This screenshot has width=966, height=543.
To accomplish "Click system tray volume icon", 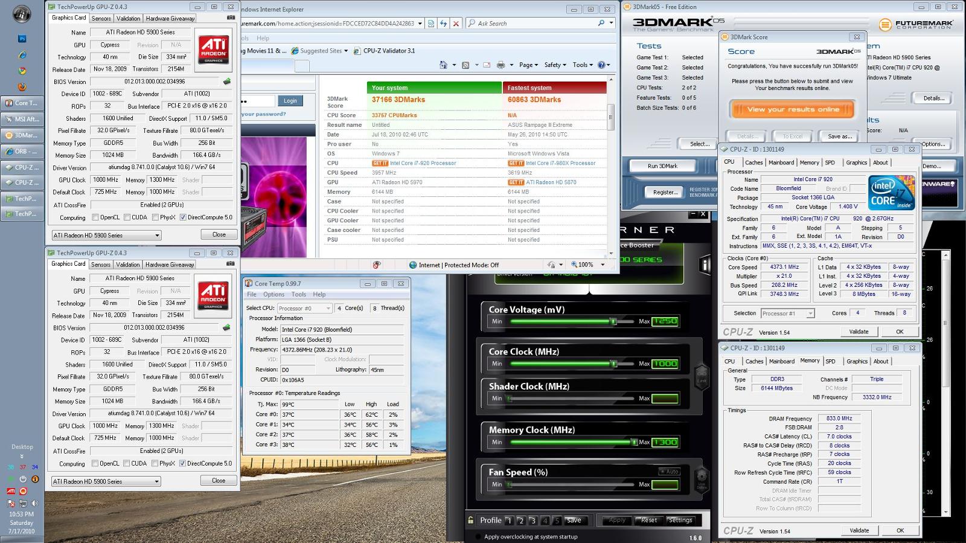I will 34,503.
